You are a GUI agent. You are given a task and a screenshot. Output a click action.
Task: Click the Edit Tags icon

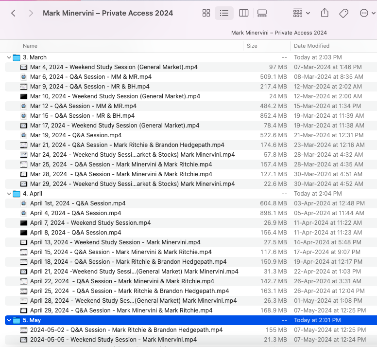[343, 13]
